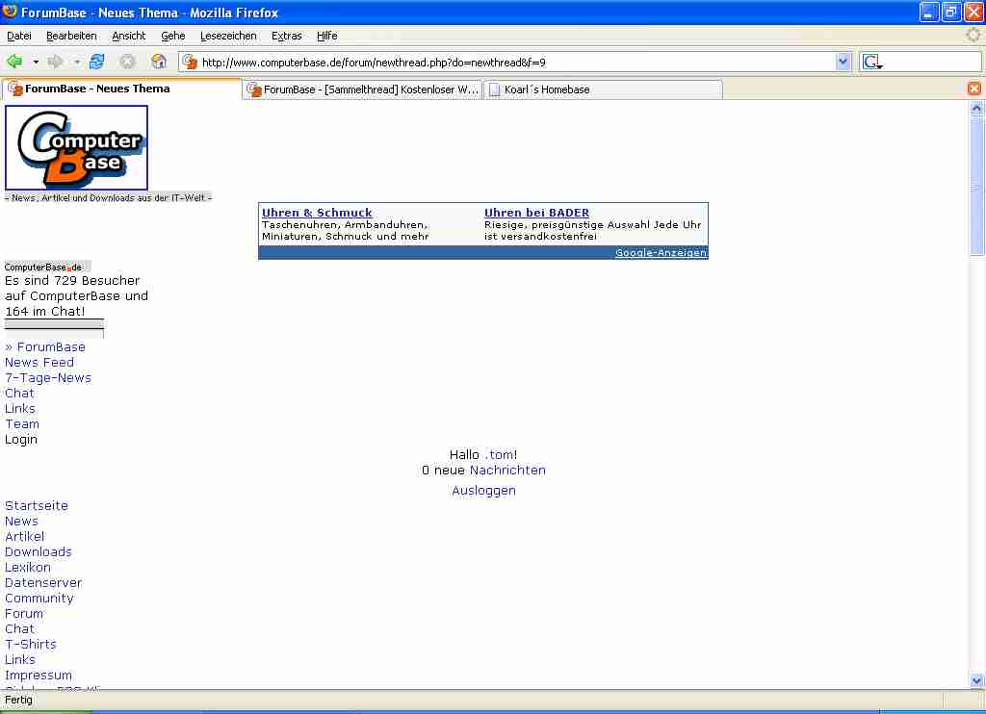Open the Uhren bei BADER ad link
Viewport: 986px width, 714px height.
coord(537,213)
